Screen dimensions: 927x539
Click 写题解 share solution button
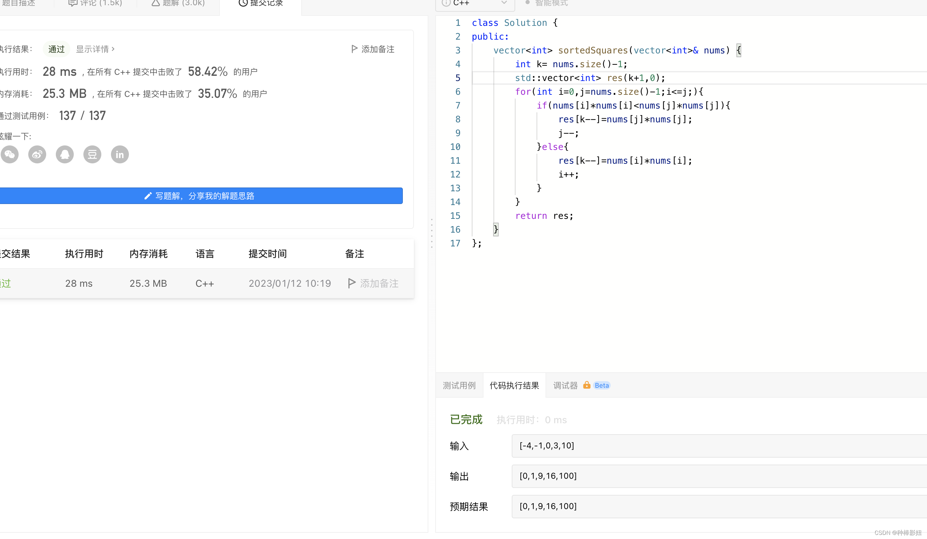click(x=200, y=196)
